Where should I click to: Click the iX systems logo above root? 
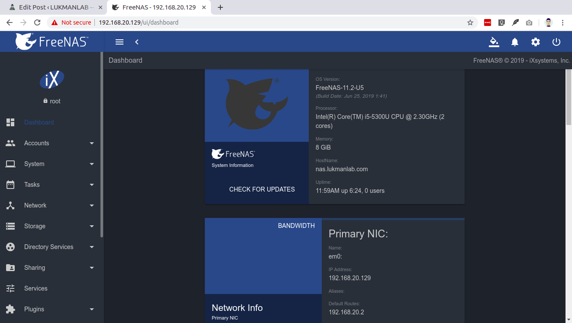click(x=52, y=80)
